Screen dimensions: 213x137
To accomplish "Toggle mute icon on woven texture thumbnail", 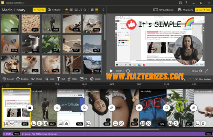I will 25,30.
